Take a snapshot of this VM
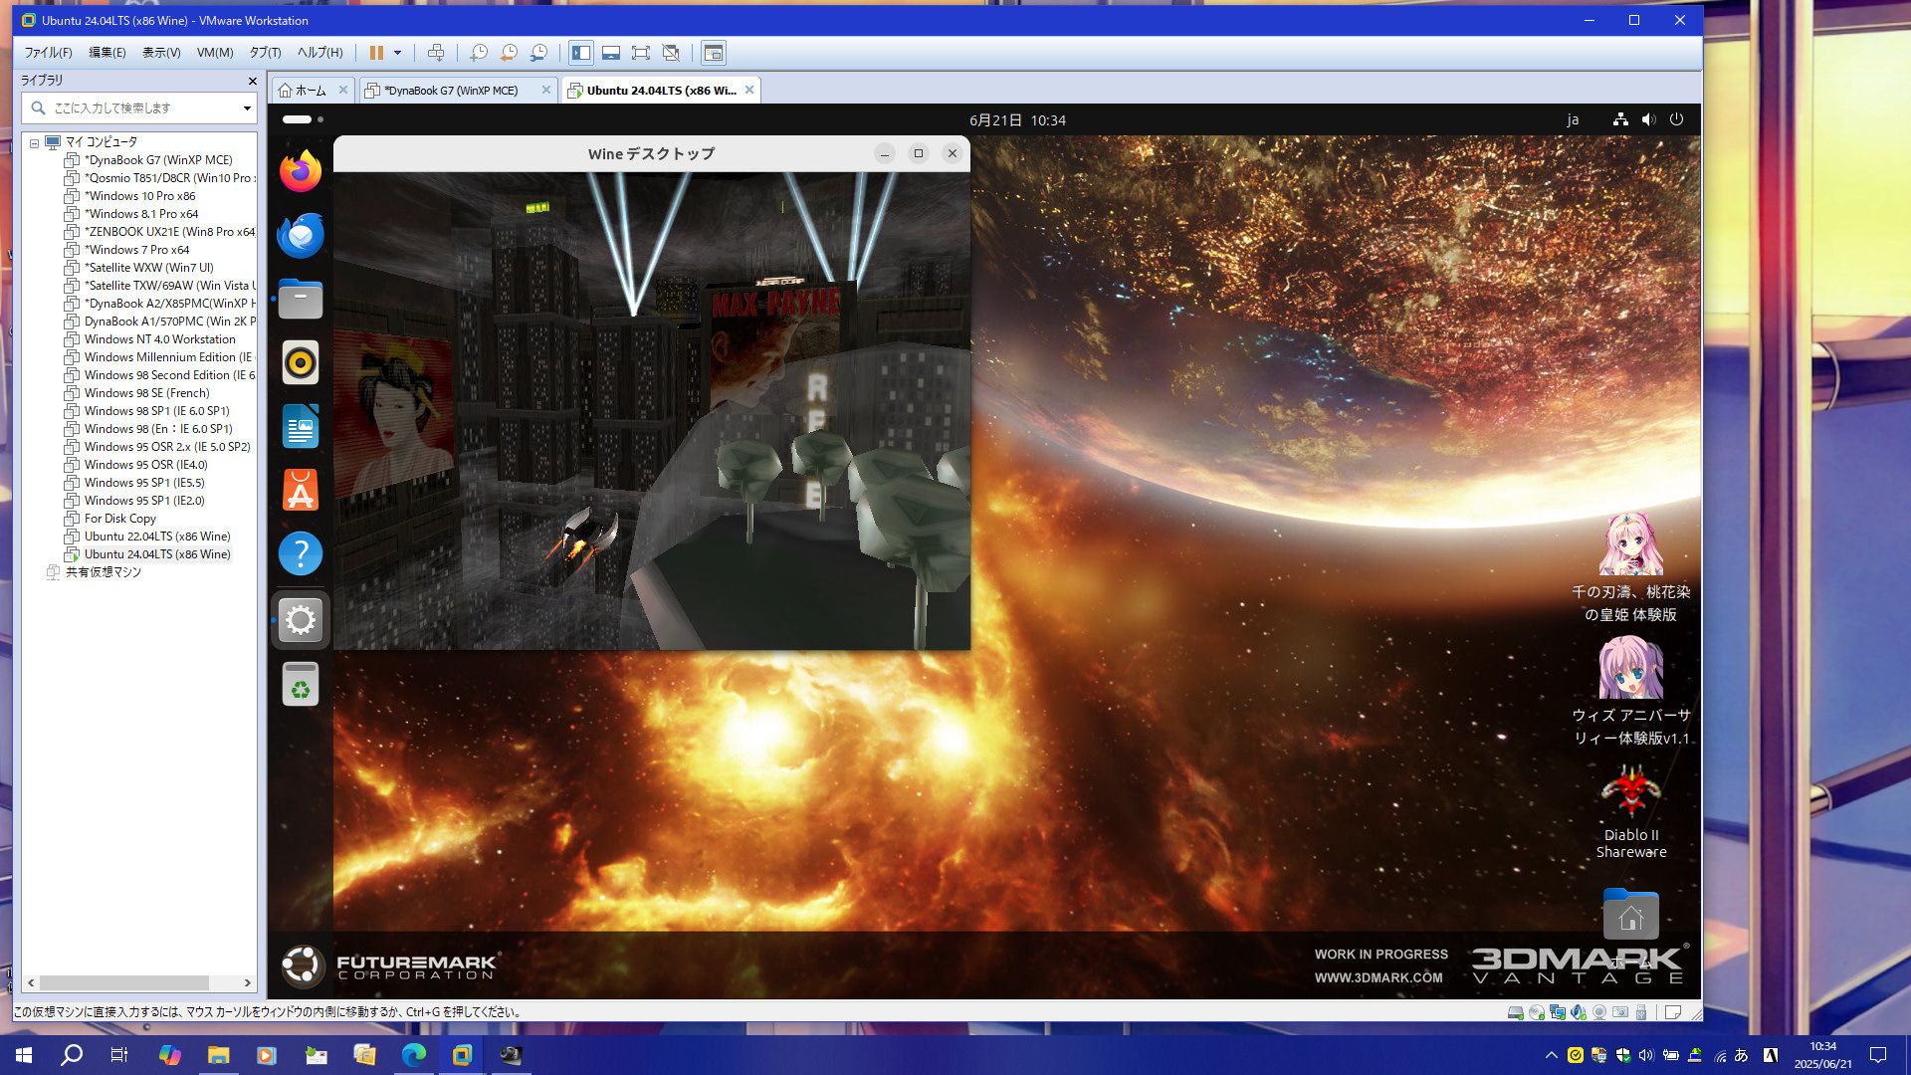 click(x=479, y=53)
